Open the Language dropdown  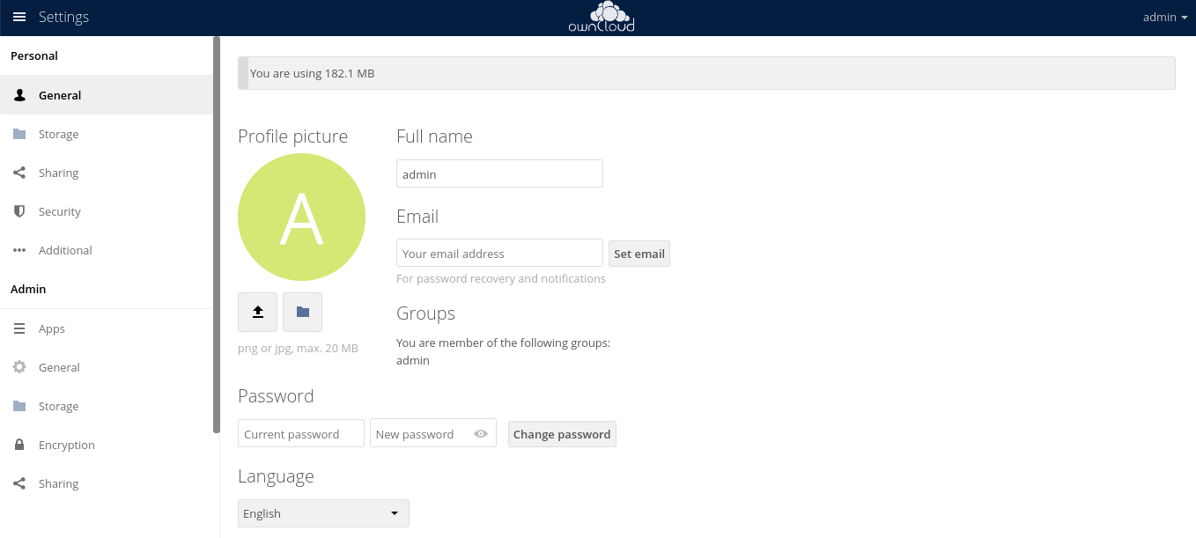(x=323, y=512)
